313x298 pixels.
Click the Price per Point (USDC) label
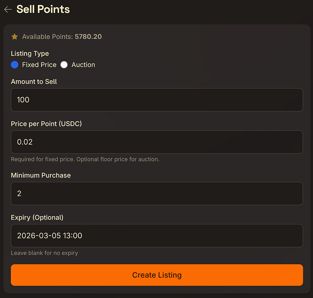pyautogui.click(x=46, y=124)
